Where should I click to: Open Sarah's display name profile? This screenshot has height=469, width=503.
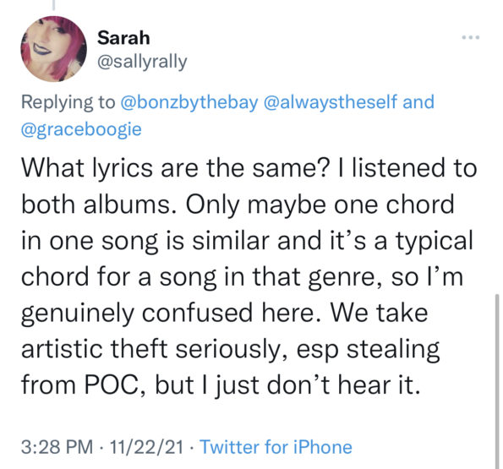coord(123,38)
